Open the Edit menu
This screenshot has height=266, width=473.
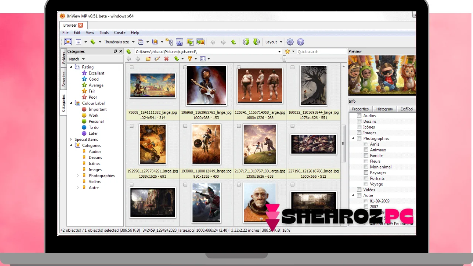[77, 33]
